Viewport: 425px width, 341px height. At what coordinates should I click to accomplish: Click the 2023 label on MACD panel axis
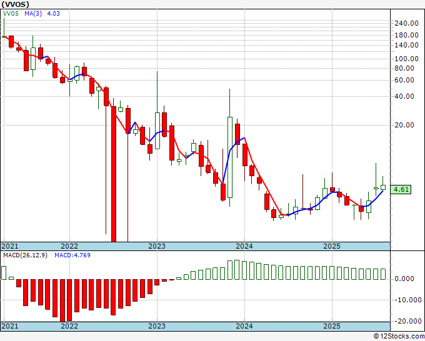pos(157,326)
